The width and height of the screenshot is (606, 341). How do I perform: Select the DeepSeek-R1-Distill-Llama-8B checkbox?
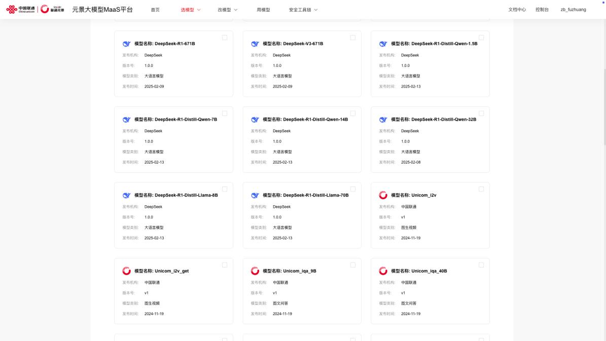tap(225, 189)
